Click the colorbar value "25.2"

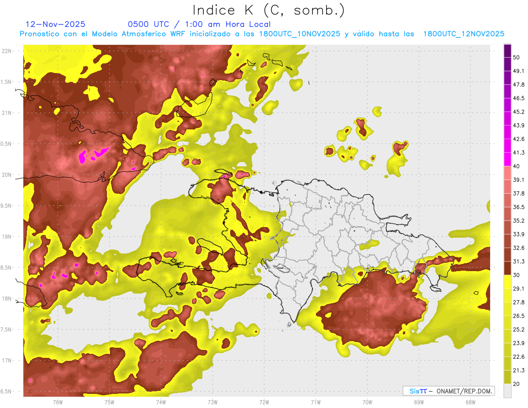(x=518, y=330)
